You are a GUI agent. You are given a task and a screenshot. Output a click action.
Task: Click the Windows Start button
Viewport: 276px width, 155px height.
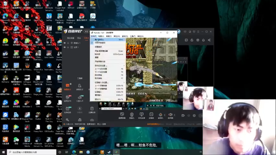(3, 152)
